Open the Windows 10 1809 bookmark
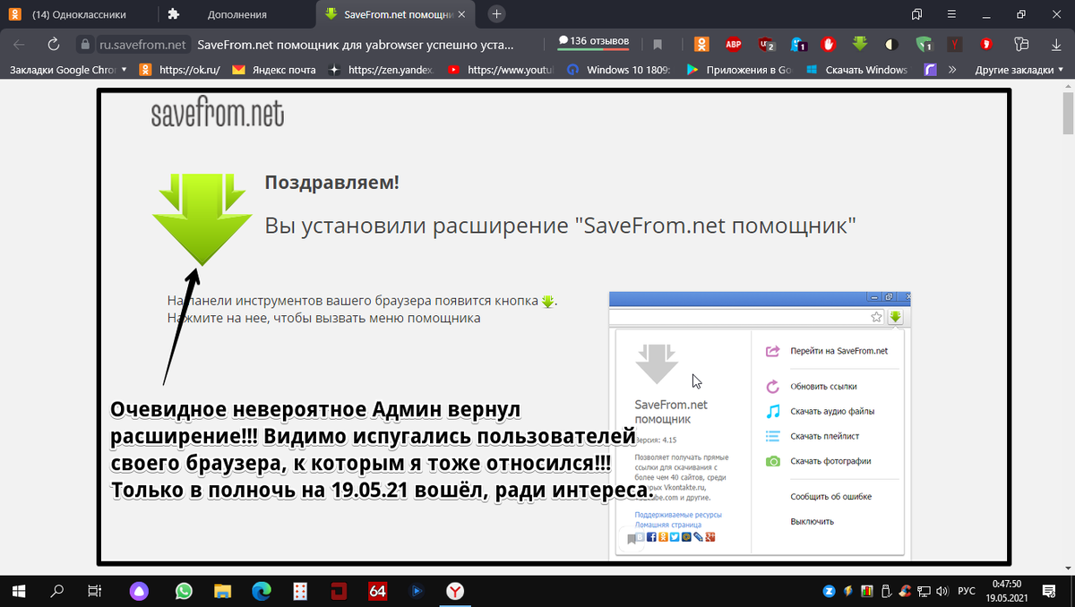Viewport: 1075px width, 607px height. click(x=619, y=70)
